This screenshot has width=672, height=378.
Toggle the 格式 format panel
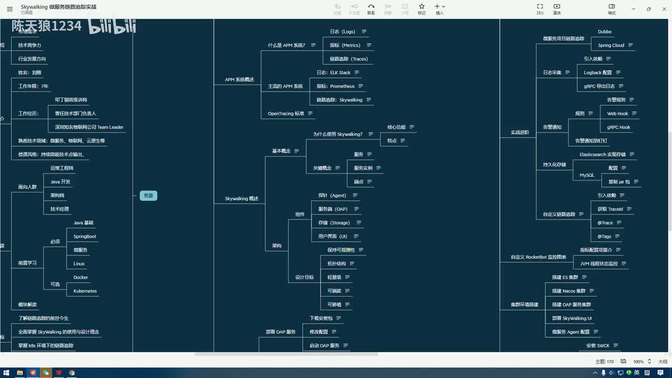(612, 9)
